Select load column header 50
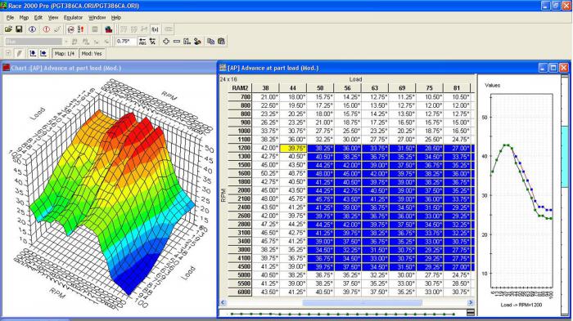 (320, 88)
